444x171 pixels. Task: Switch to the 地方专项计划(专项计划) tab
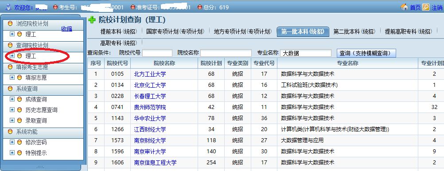[243, 32]
